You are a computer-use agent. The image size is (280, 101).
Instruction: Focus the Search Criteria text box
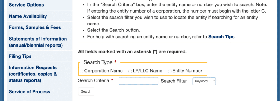click(138, 81)
